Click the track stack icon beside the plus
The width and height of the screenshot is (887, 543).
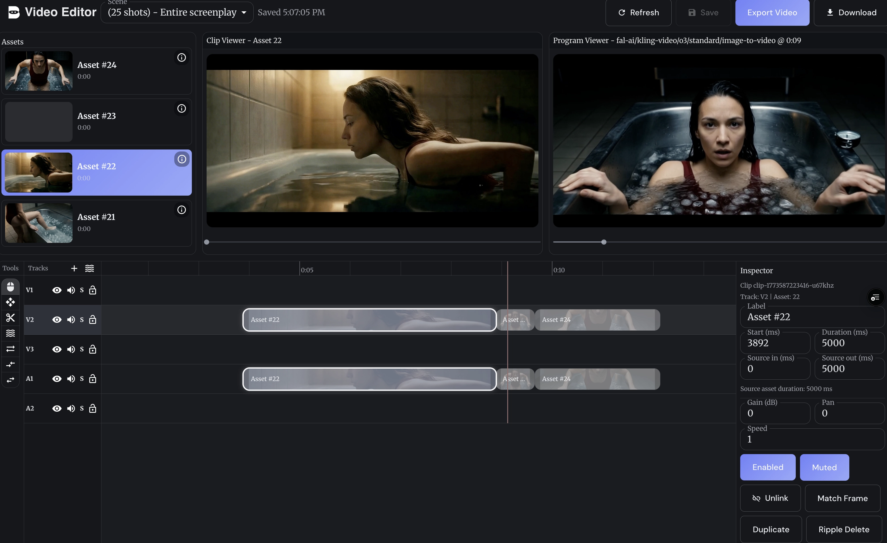click(x=90, y=268)
